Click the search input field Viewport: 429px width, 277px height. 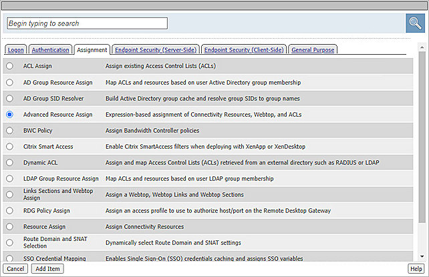(88, 23)
